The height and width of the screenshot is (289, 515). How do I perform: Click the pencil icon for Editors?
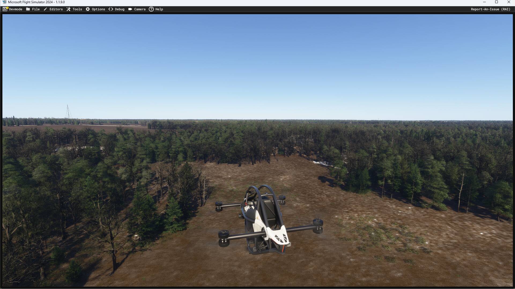click(45, 9)
